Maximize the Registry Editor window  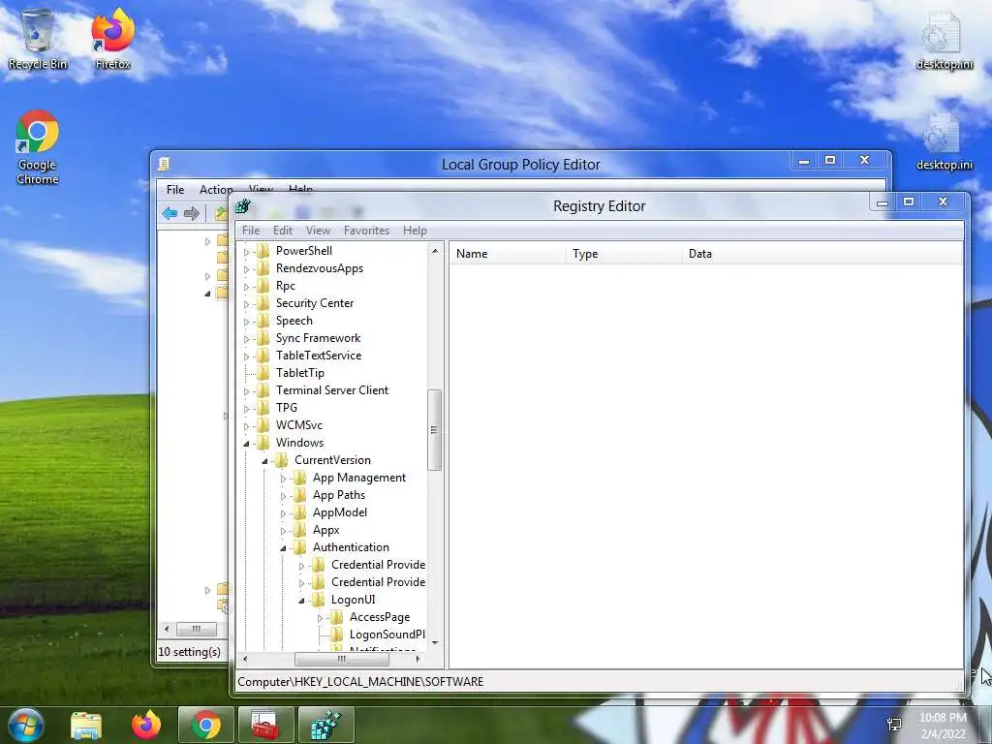[909, 201]
